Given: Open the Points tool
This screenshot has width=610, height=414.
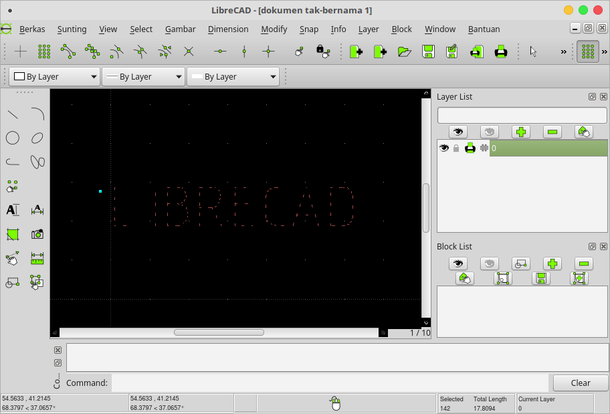Looking at the screenshot, I should 13,186.
